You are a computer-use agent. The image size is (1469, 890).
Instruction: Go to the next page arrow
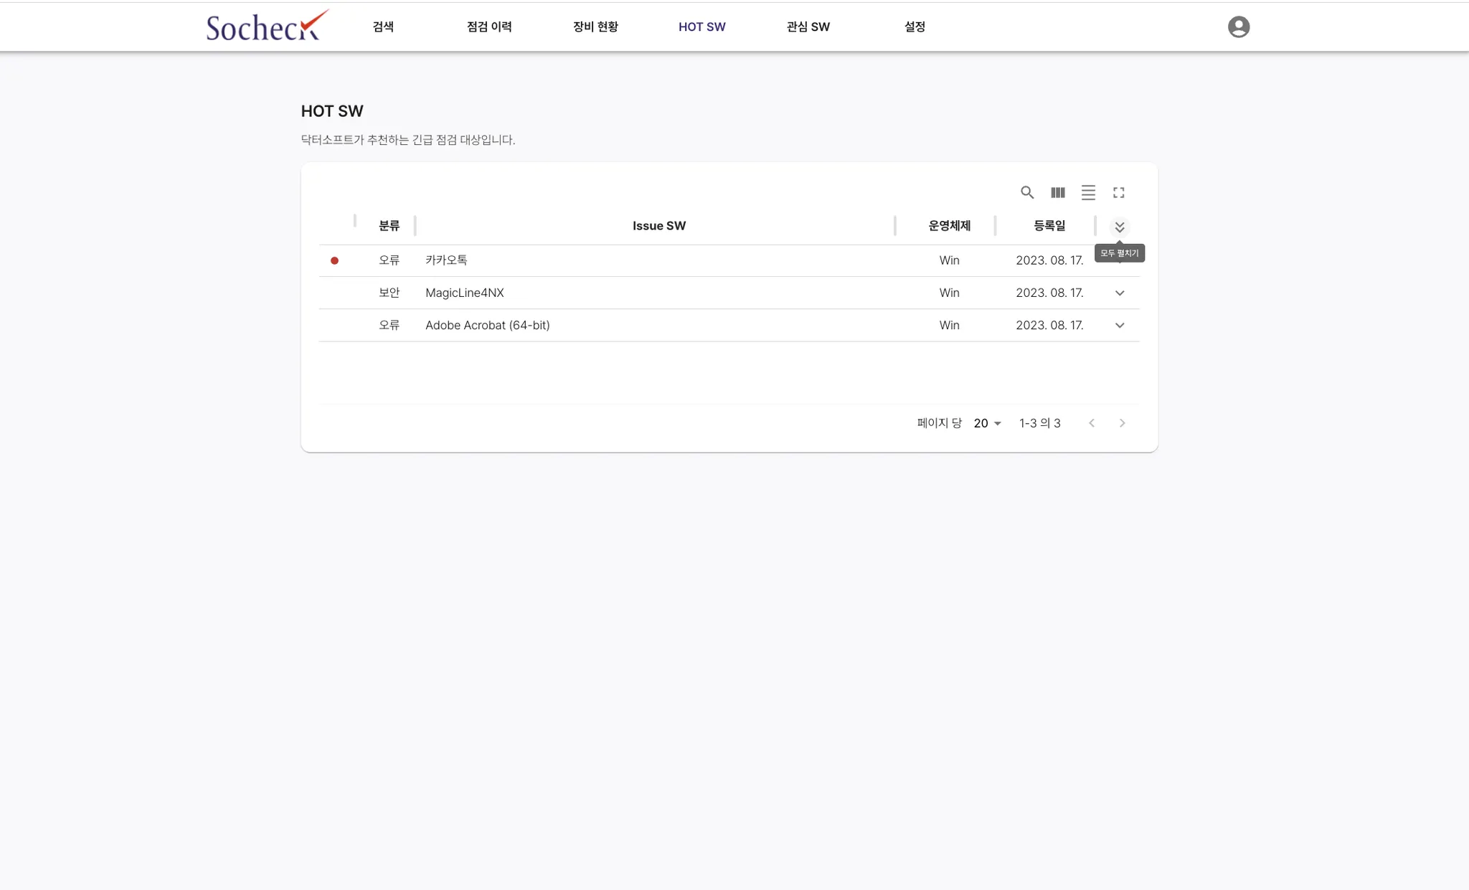1122,423
